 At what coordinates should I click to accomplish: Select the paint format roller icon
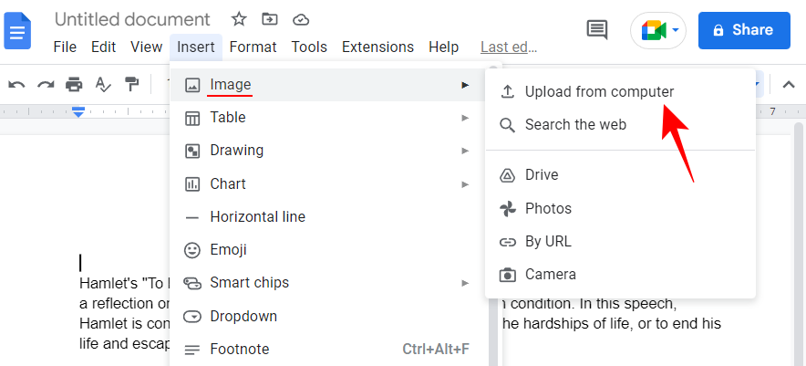pyautogui.click(x=132, y=84)
